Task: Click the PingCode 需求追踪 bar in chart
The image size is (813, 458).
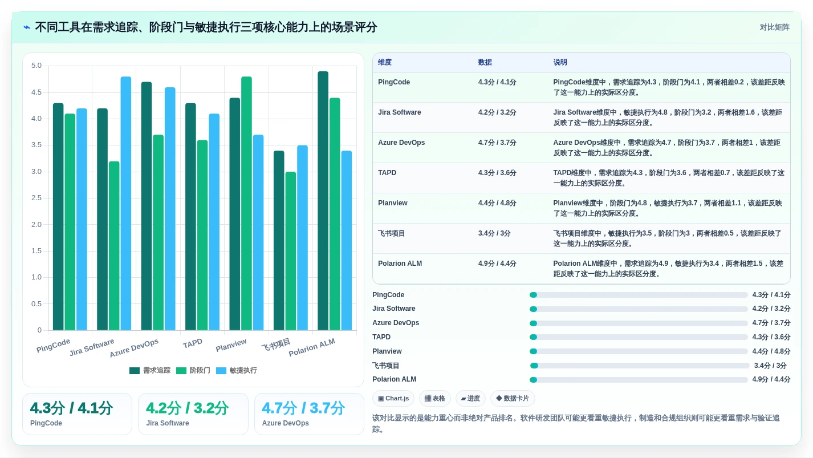Action: tap(58, 217)
